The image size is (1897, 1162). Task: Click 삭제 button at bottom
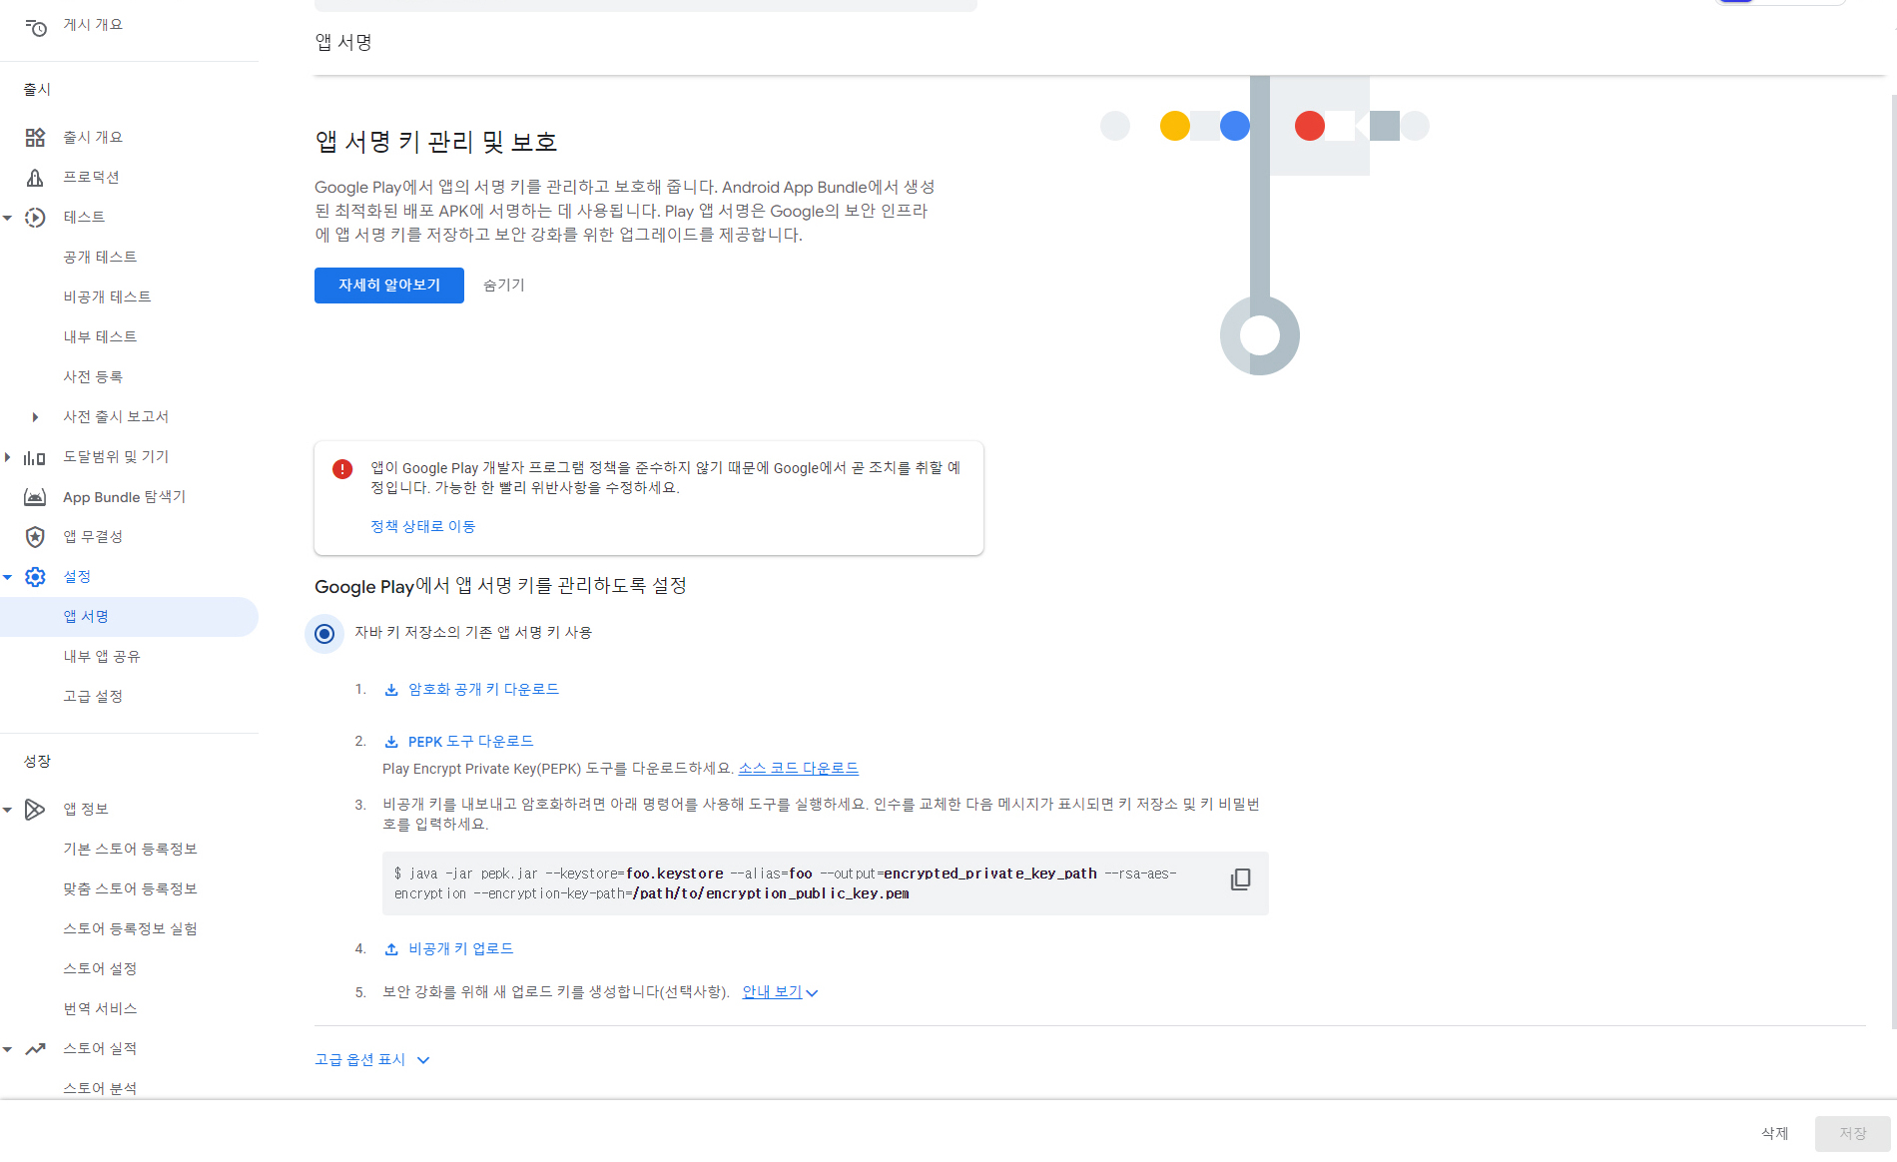click(x=1774, y=1133)
